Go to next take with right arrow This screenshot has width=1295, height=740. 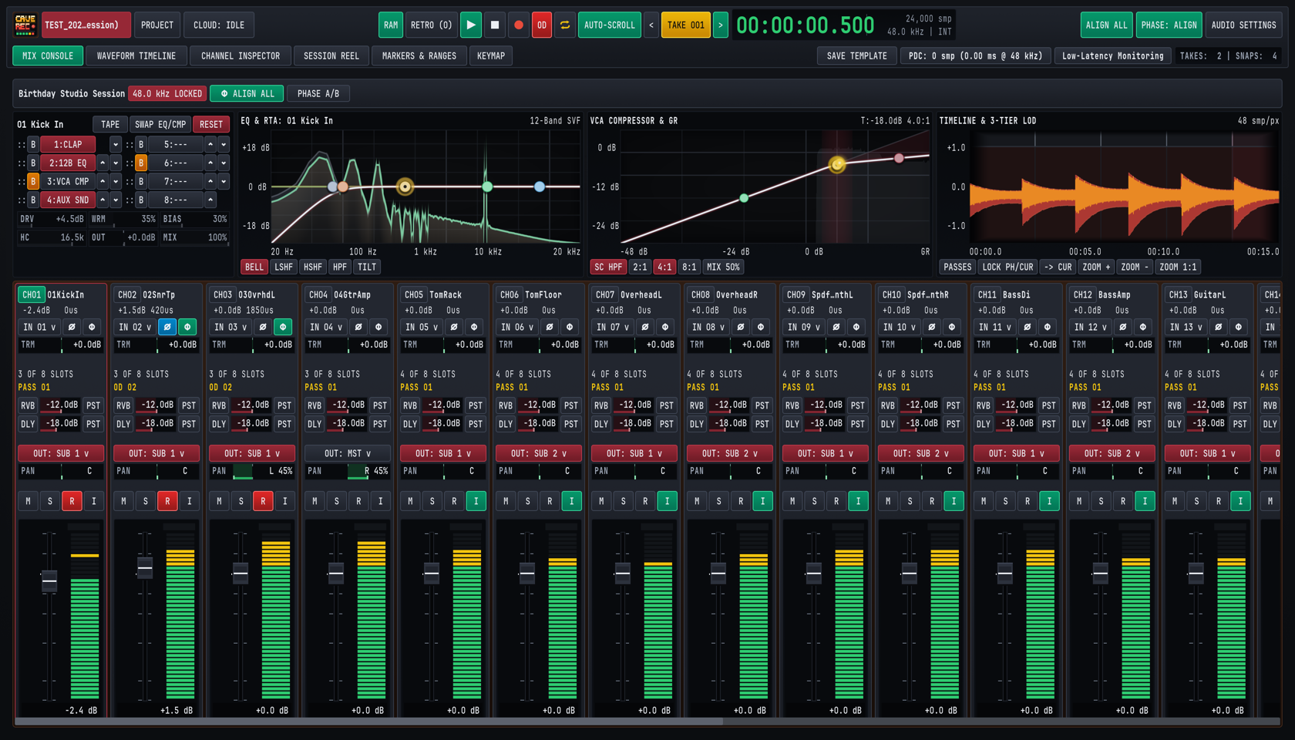click(x=721, y=25)
